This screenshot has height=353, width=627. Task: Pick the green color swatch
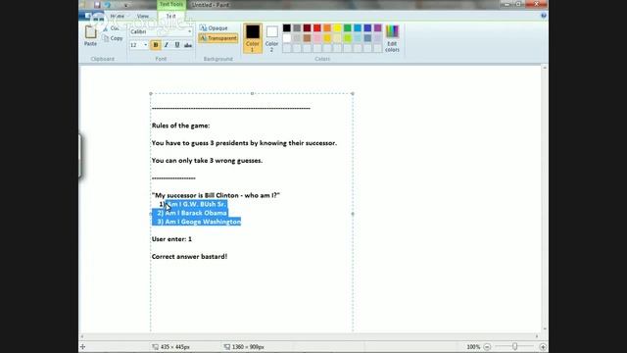click(x=348, y=28)
